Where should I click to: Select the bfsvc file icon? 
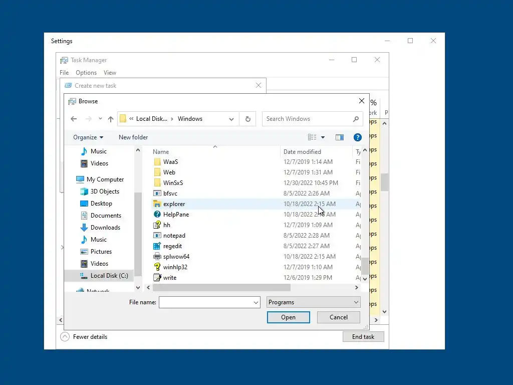pyautogui.click(x=157, y=194)
